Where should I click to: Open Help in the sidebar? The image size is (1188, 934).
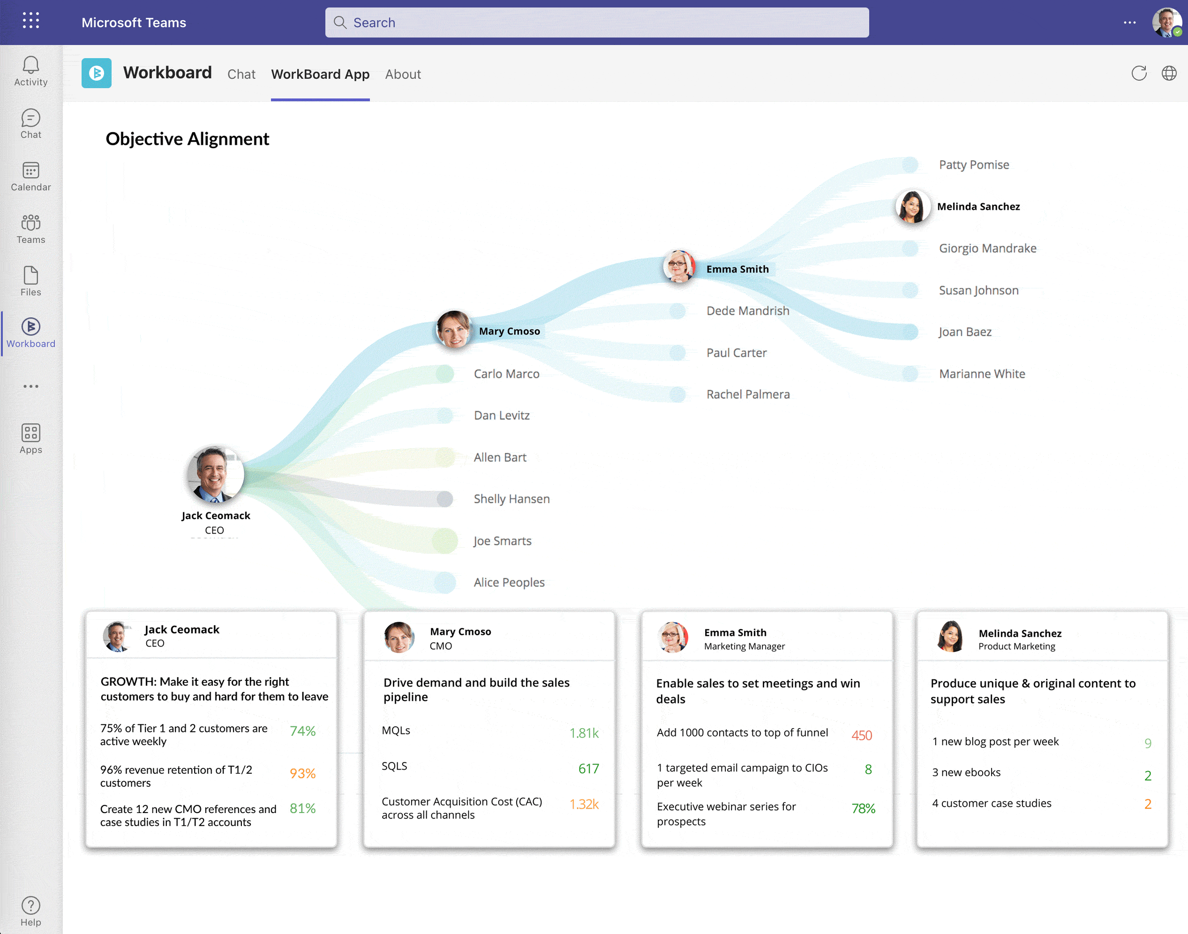30,911
